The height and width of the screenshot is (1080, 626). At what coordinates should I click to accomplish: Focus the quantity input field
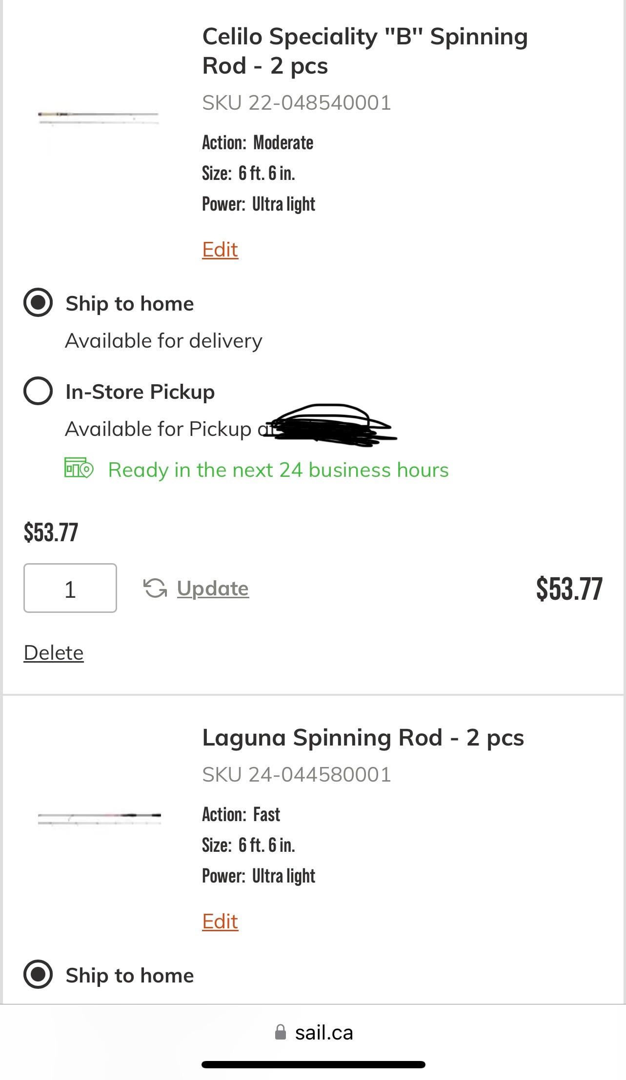point(70,589)
